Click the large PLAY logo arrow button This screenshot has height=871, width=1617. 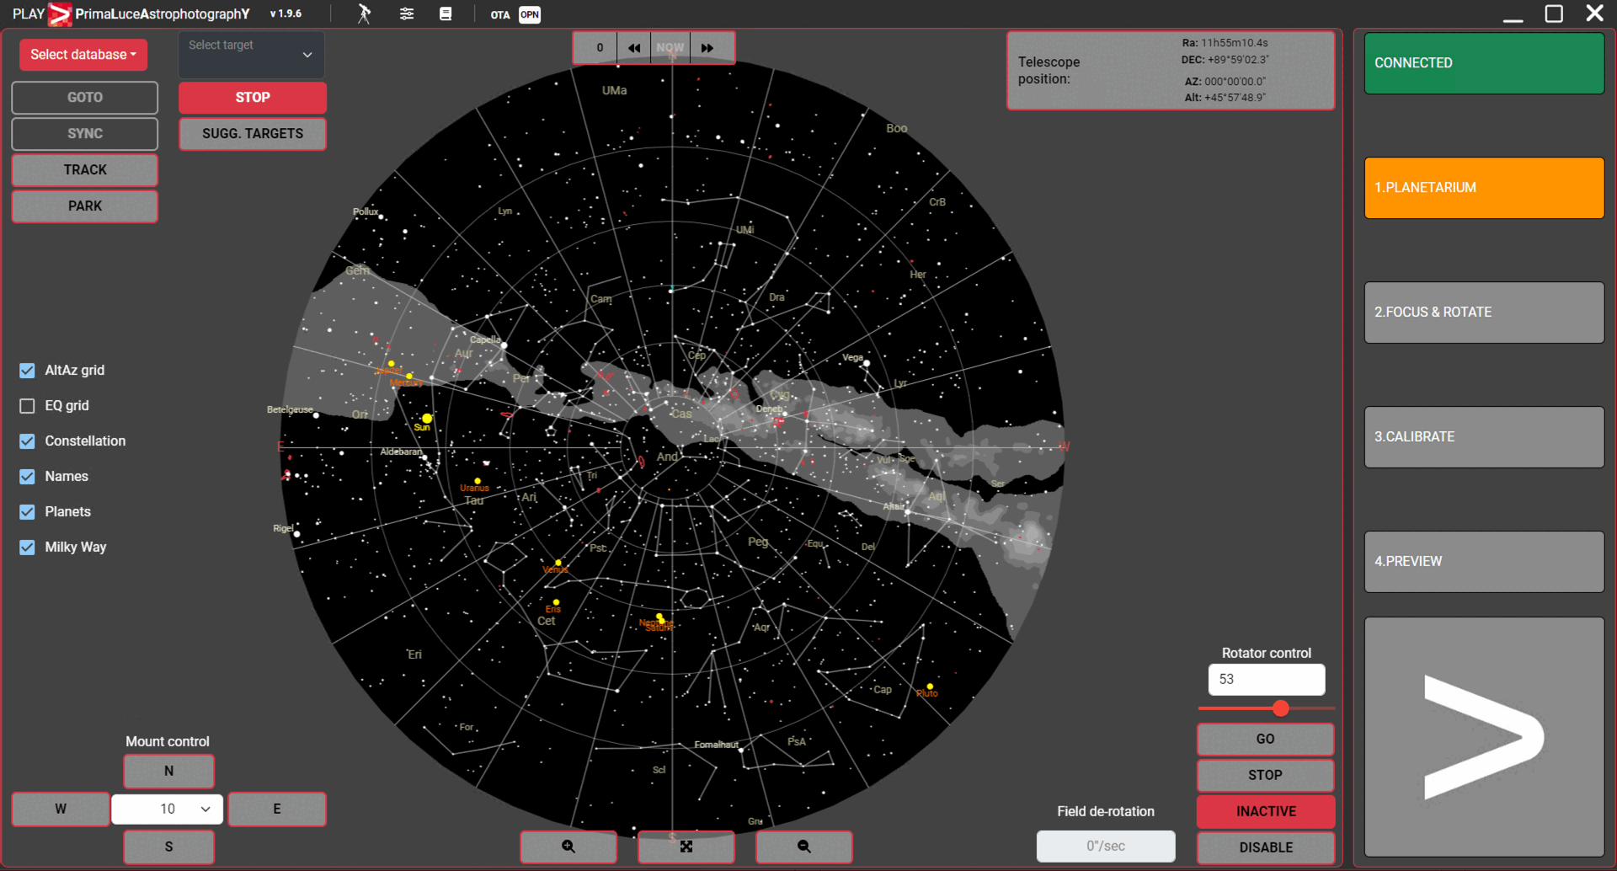tap(1484, 737)
